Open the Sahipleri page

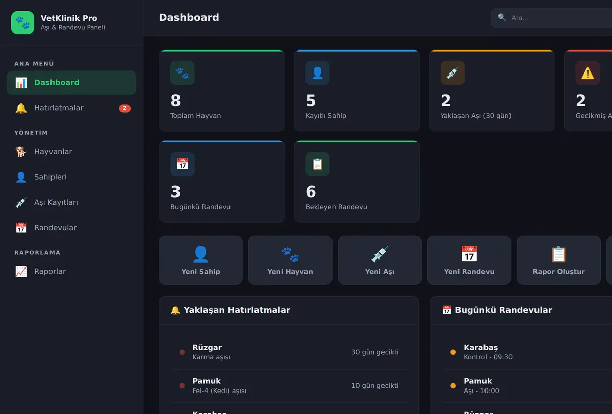click(x=71, y=177)
